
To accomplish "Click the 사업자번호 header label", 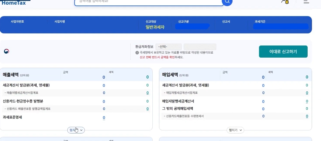I will pos(17,21).
